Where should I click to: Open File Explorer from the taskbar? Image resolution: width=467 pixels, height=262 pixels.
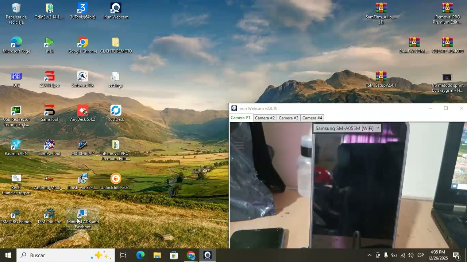tap(157, 255)
